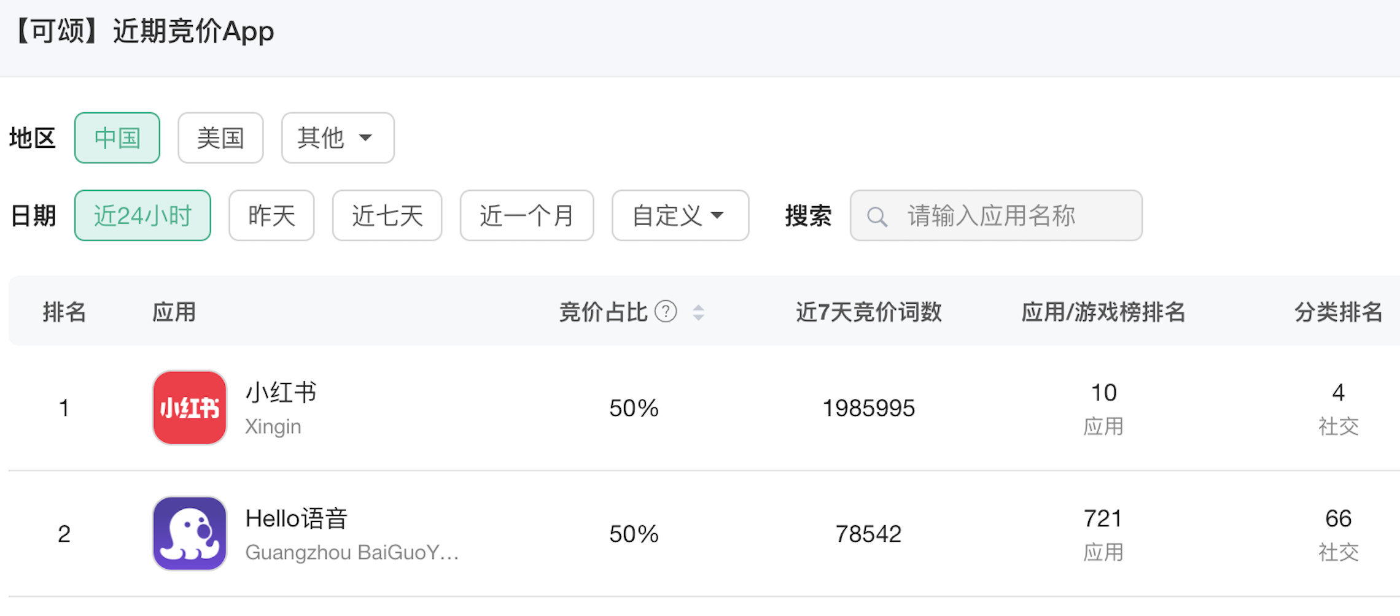Image resolution: width=1400 pixels, height=616 pixels.
Task: Click the 近7天竞价词数 column header
Action: [x=868, y=312]
